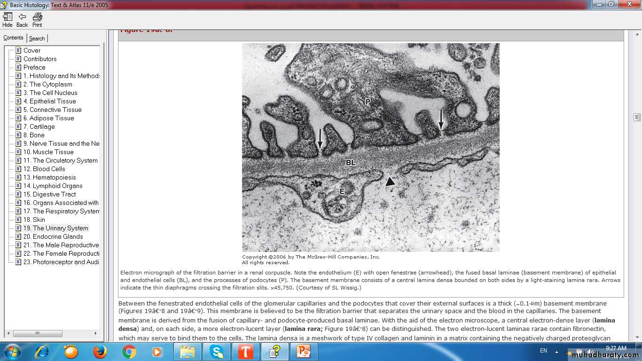Open PowerPoint from the taskbar
This screenshot has width=642, height=361.
(304, 351)
